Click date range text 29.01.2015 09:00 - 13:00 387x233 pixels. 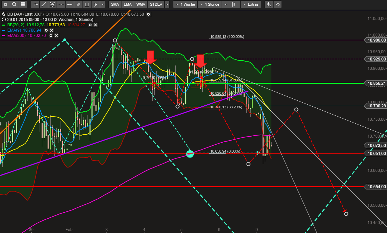[30, 20]
